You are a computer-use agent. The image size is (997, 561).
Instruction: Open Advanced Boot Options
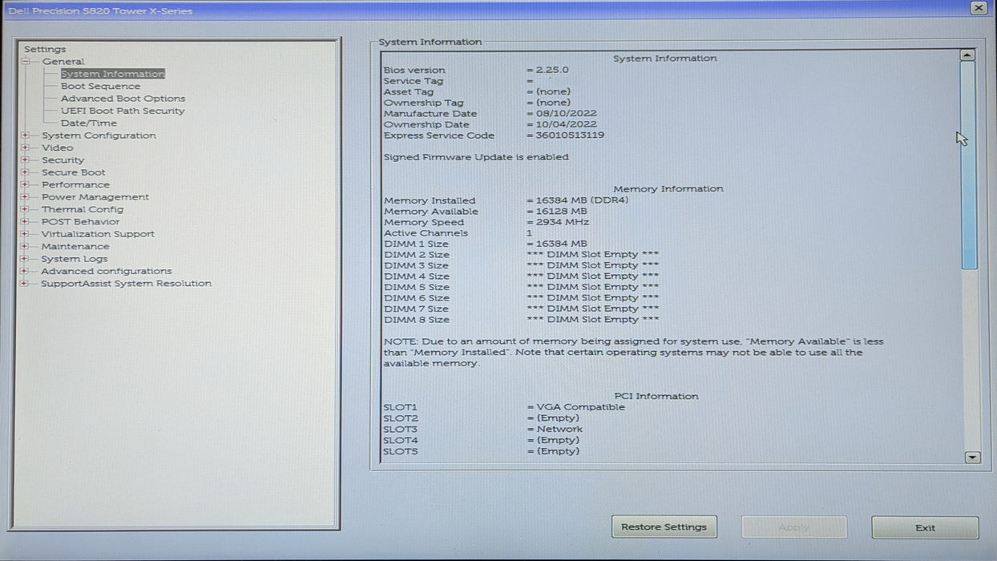click(123, 99)
